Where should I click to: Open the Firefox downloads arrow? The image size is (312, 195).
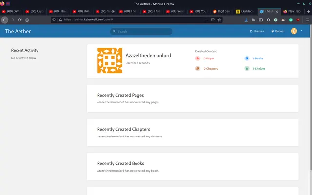pos(246,20)
